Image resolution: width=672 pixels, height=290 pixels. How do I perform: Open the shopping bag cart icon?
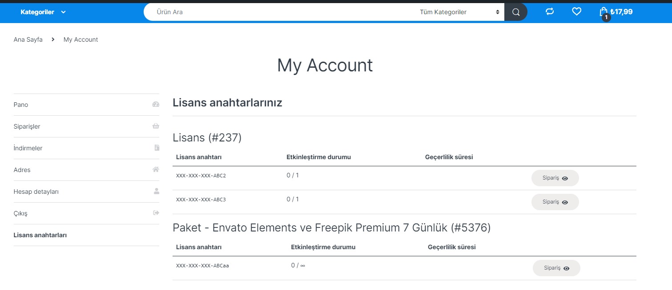click(604, 12)
